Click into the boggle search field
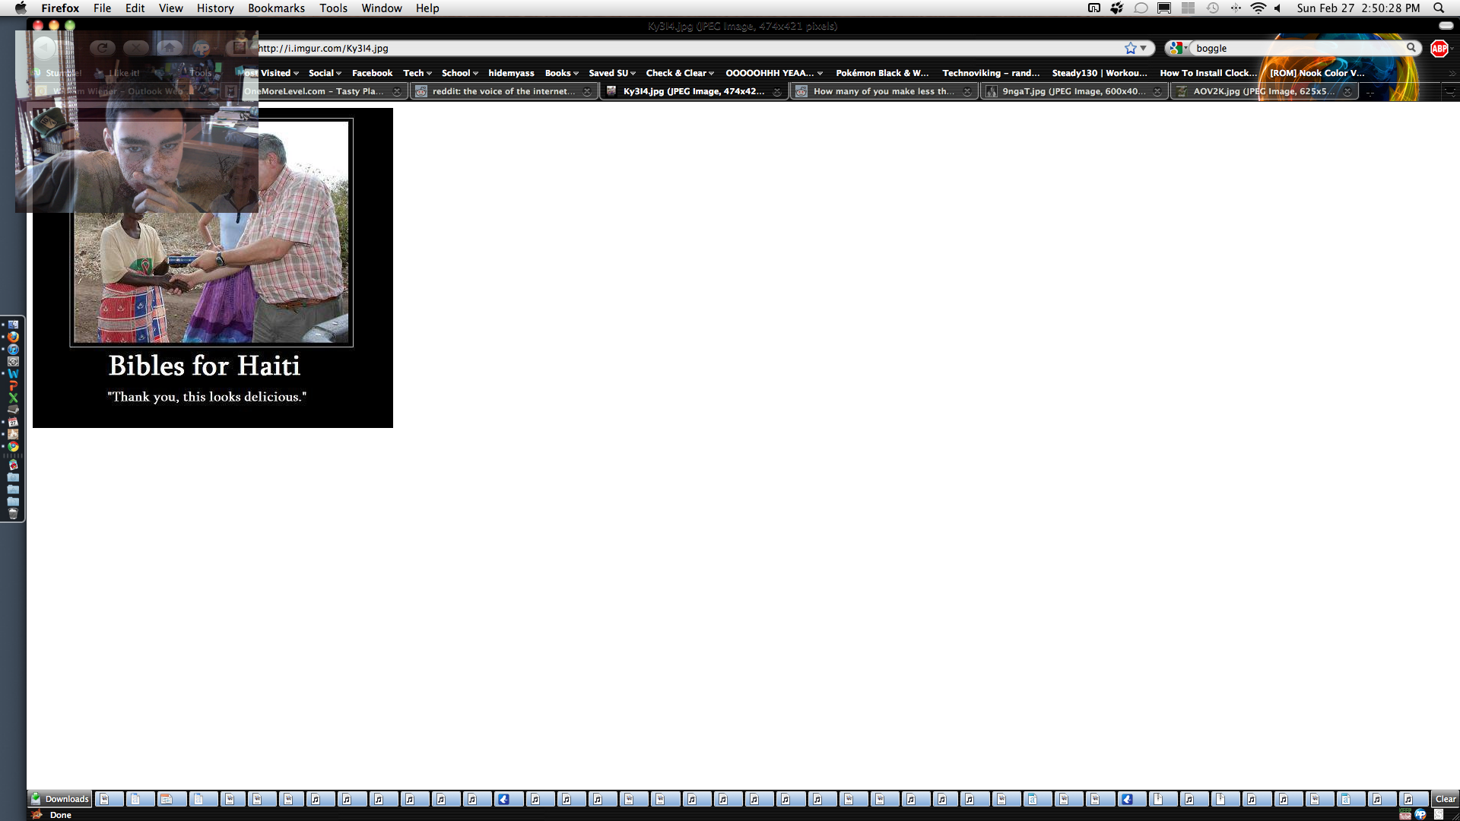Image resolution: width=1460 pixels, height=821 pixels. 1293,48
